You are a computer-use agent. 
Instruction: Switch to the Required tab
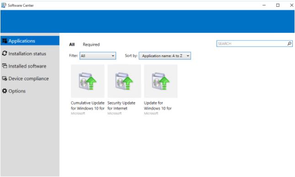coord(91,45)
